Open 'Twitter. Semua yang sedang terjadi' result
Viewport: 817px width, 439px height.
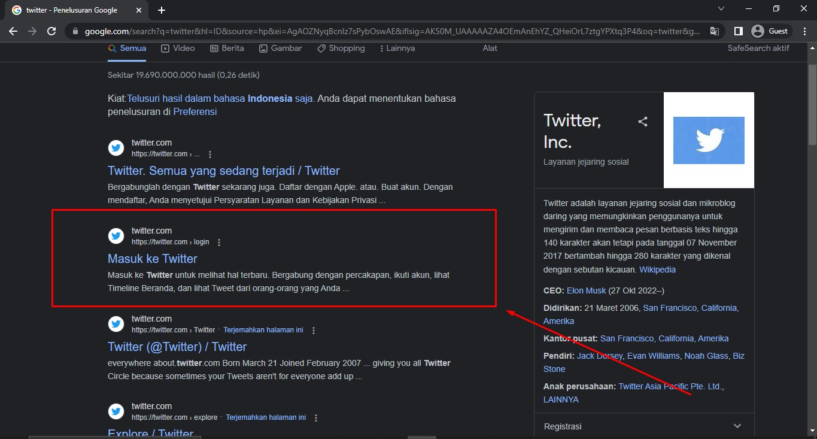pos(224,171)
